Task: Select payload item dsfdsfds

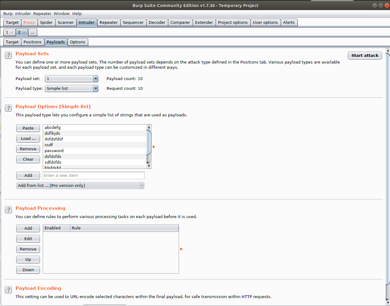Action: click(95, 157)
